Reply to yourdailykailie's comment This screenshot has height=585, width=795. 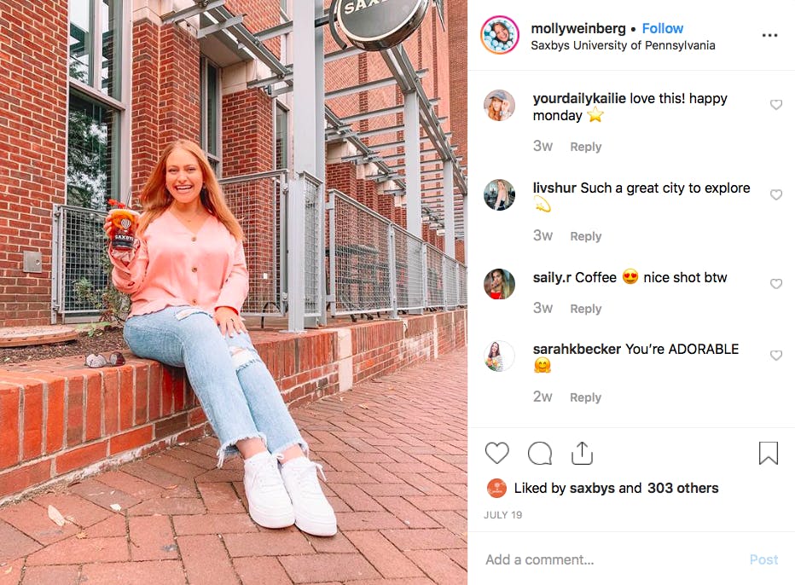(x=585, y=146)
